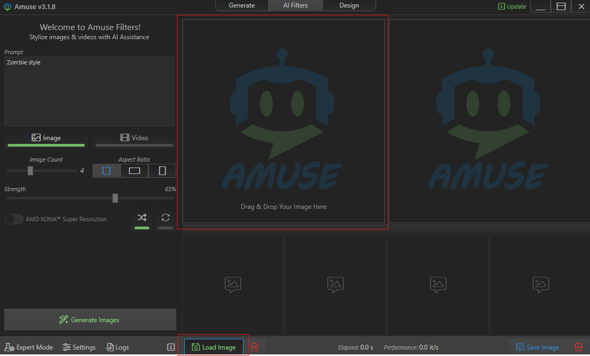Clear the input image with red trash icon

[x=255, y=347]
